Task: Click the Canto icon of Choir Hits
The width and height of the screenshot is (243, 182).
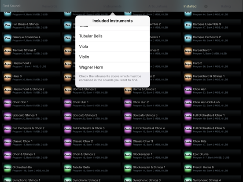Action: [188, 142]
